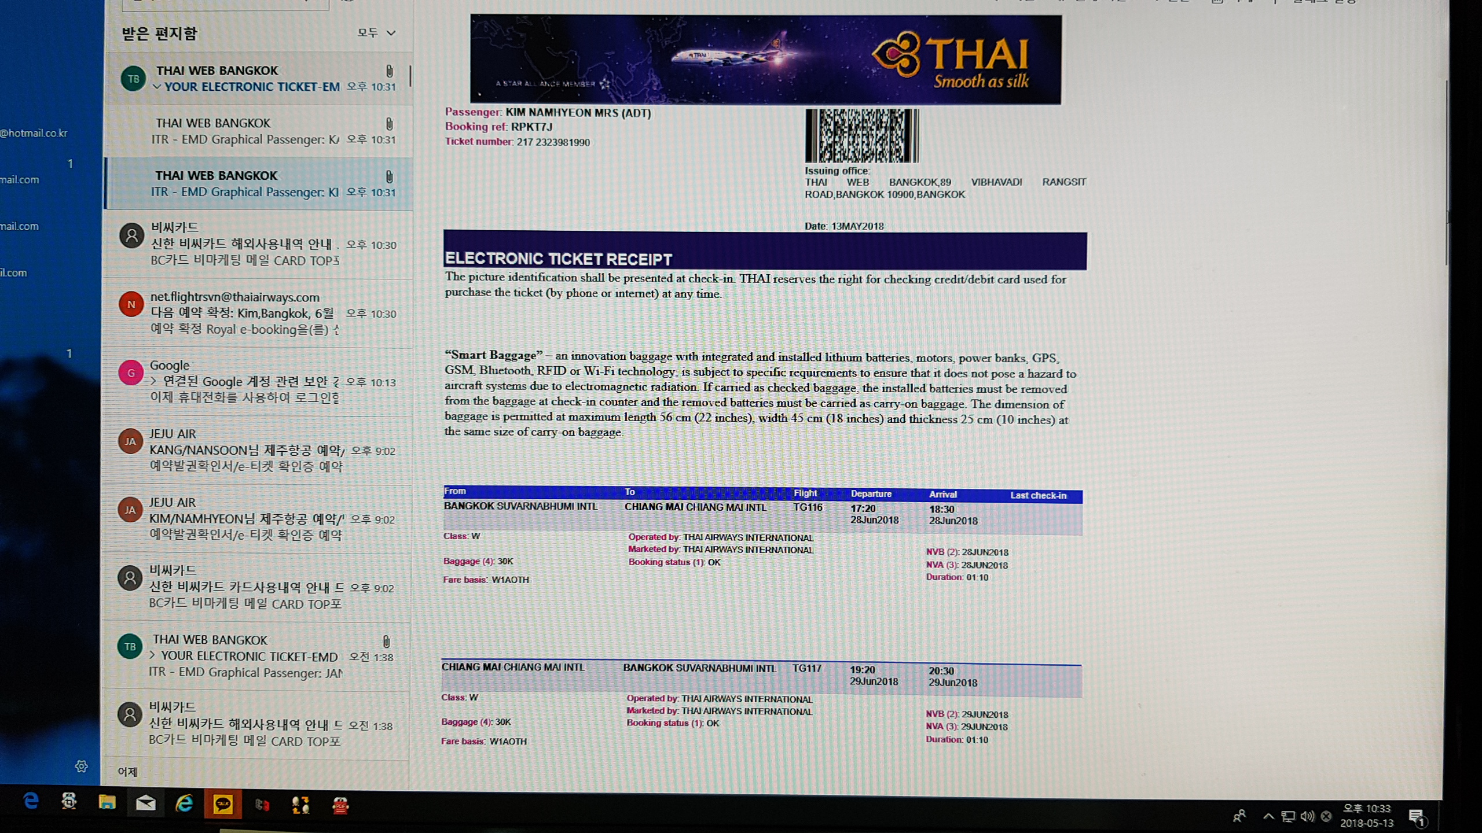
Task: Click the paperclip on the 오전 1:38 THAI email
Action: pos(386,641)
